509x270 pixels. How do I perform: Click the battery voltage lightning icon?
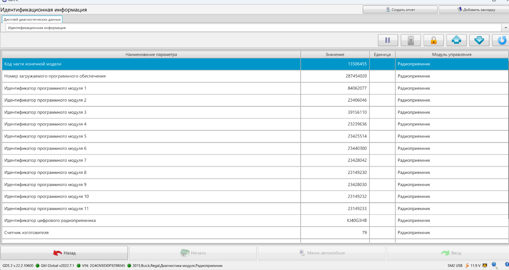[x=467, y=266]
